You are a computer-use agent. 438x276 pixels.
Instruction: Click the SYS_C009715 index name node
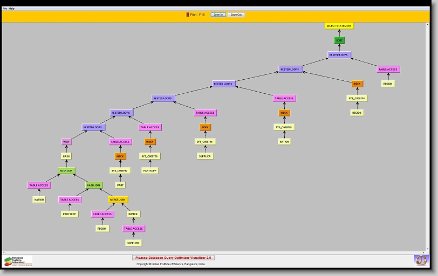tap(284, 127)
